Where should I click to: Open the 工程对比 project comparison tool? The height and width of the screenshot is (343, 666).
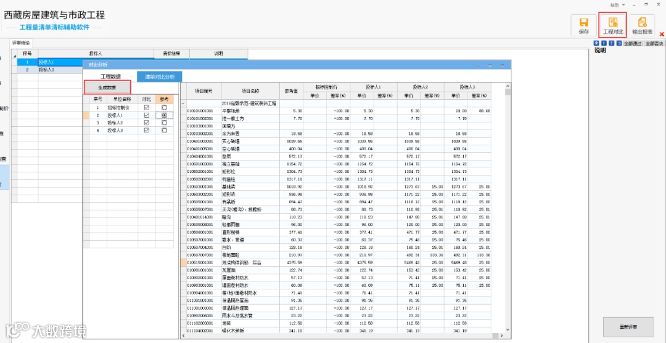[612, 25]
